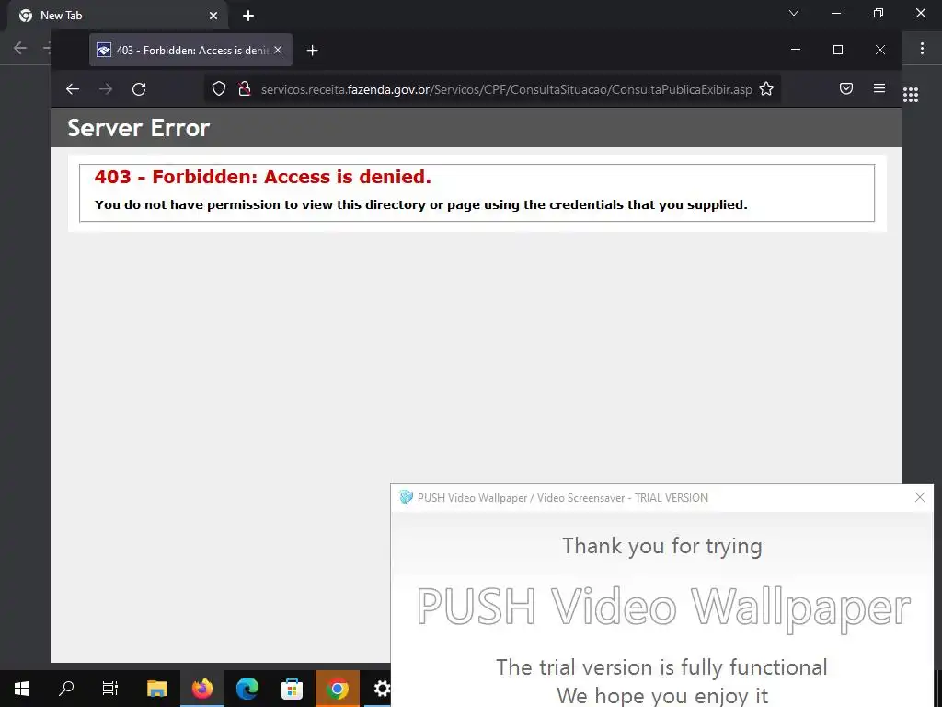
Task: Click the Firefox forward arrow button
Action: [x=106, y=89]
